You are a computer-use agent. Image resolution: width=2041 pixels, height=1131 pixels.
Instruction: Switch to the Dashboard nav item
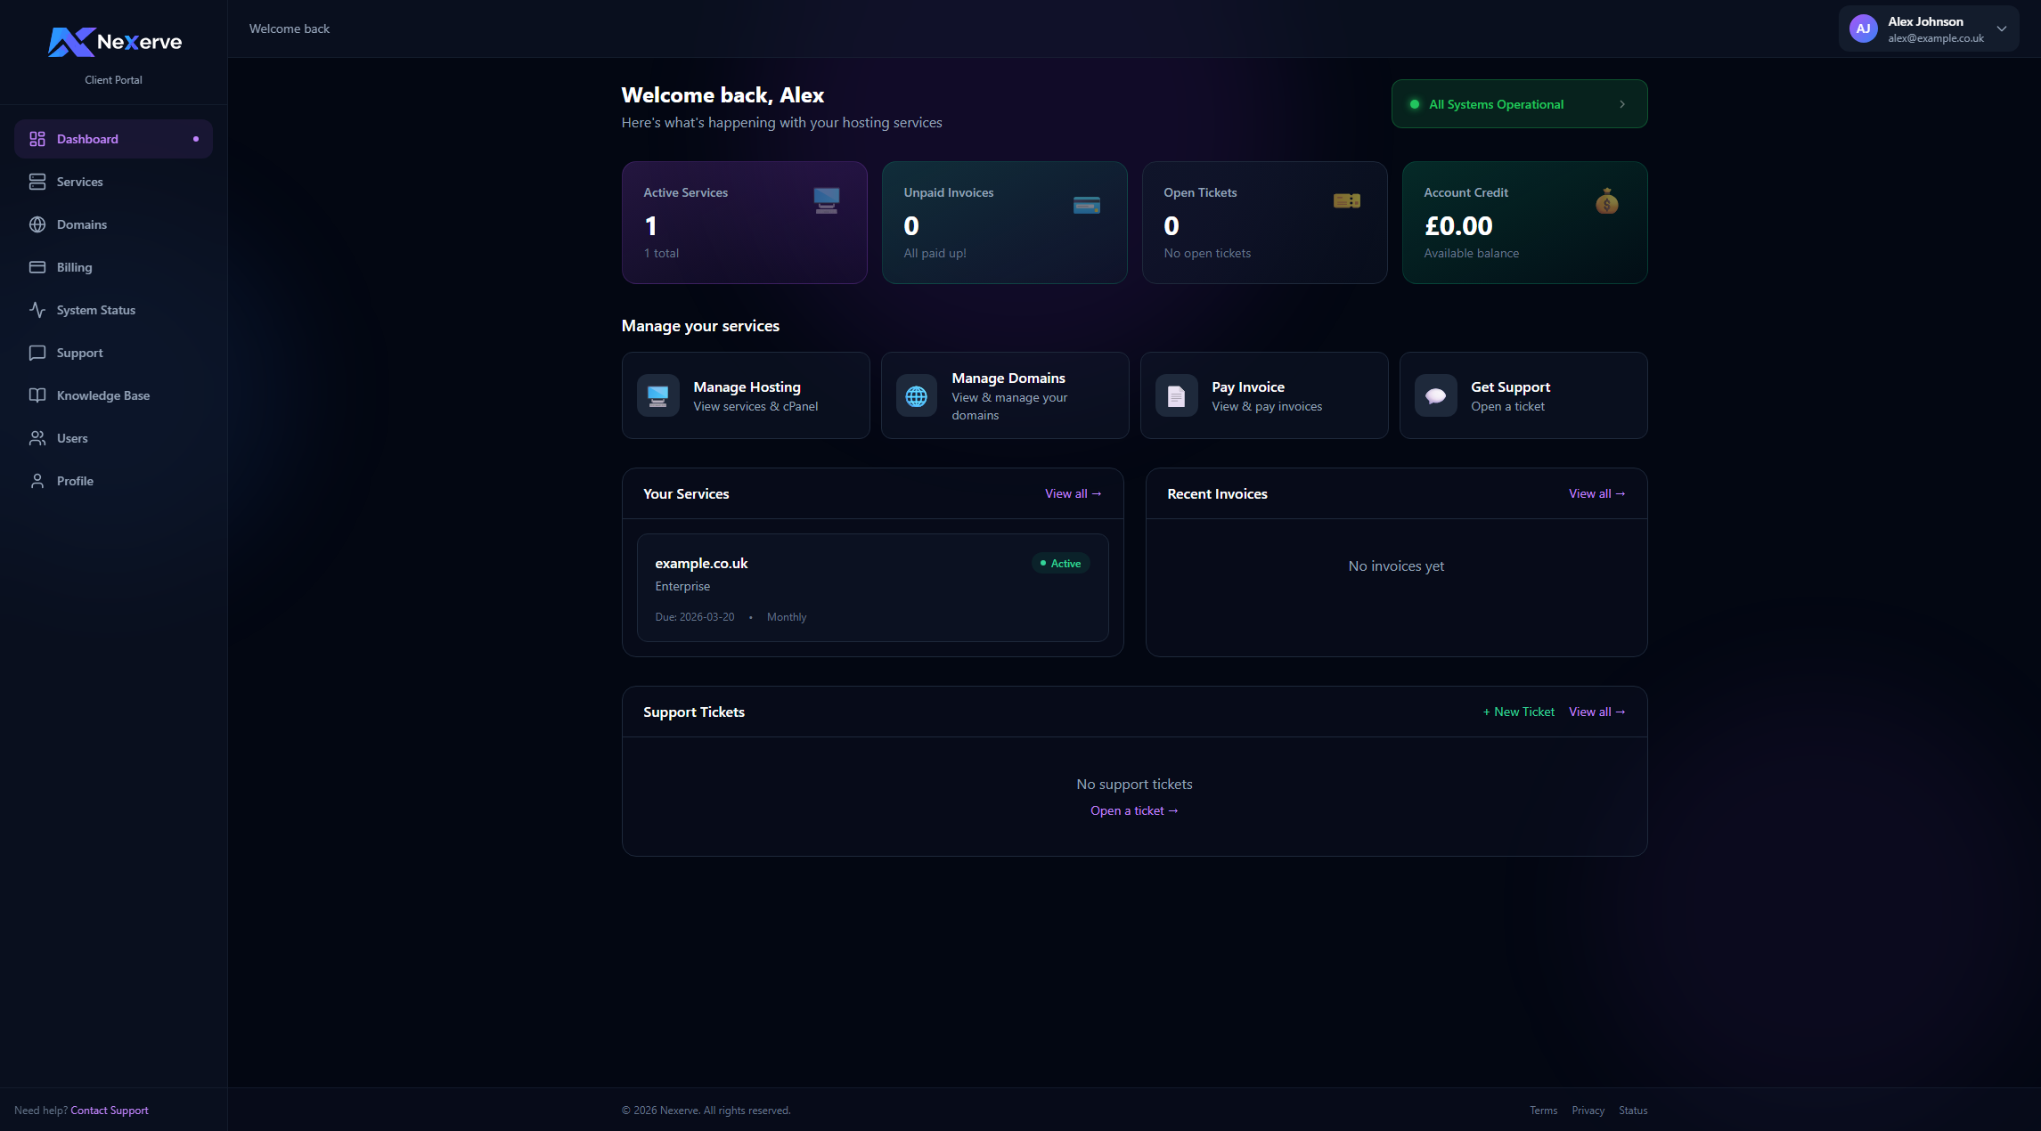87,139
